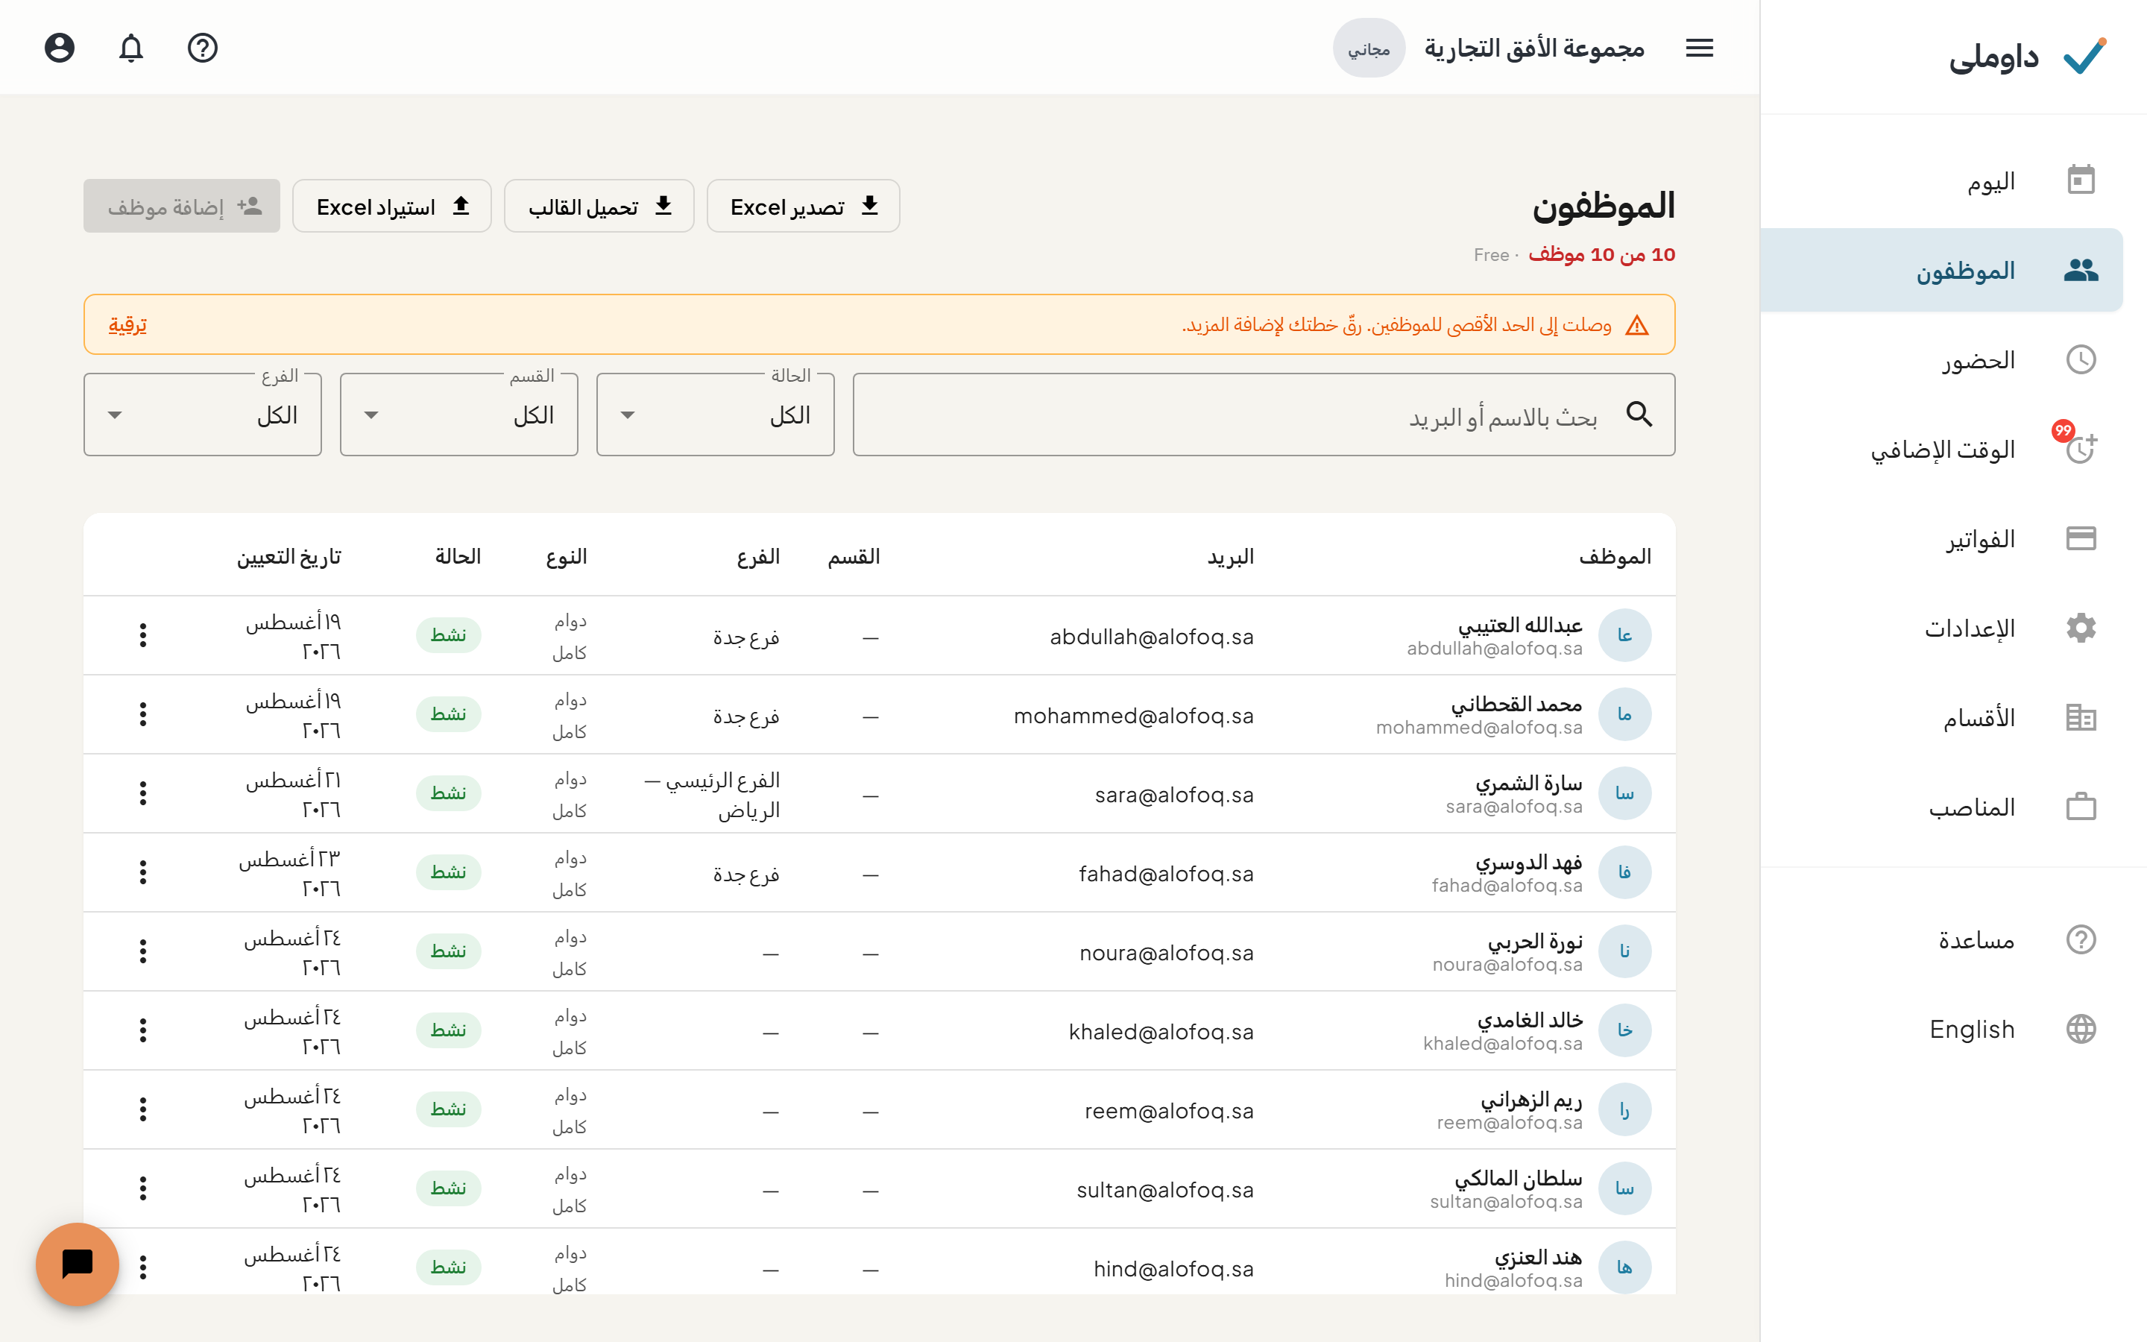
Task: Click the الفرع الرئيسي — الرياض cell
Action: [711, 794]
